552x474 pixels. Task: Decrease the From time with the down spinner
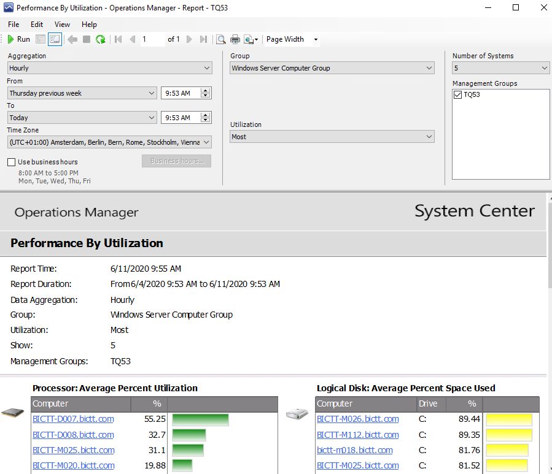coord(205,96)
